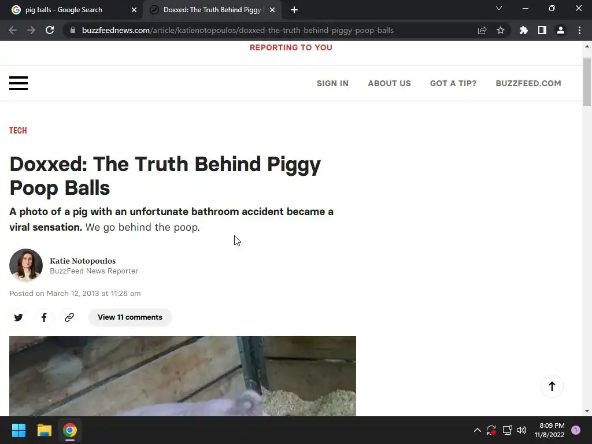Viewport: 592px width, 444px height.
Task: Click the page vertical scrollbar thumb
Action: (x=587, y=82)
